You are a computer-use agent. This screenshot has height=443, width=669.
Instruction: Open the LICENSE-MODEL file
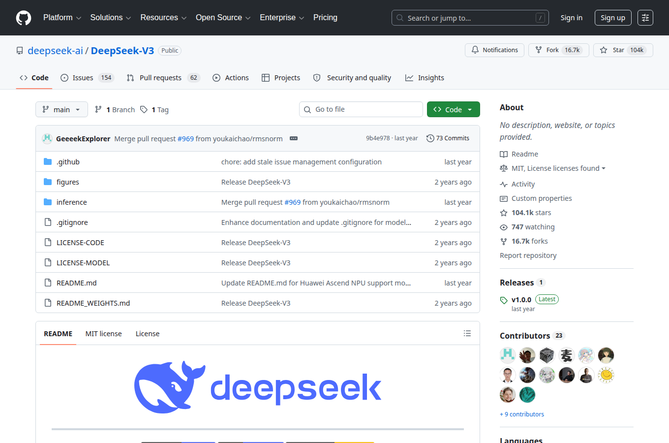83,263
